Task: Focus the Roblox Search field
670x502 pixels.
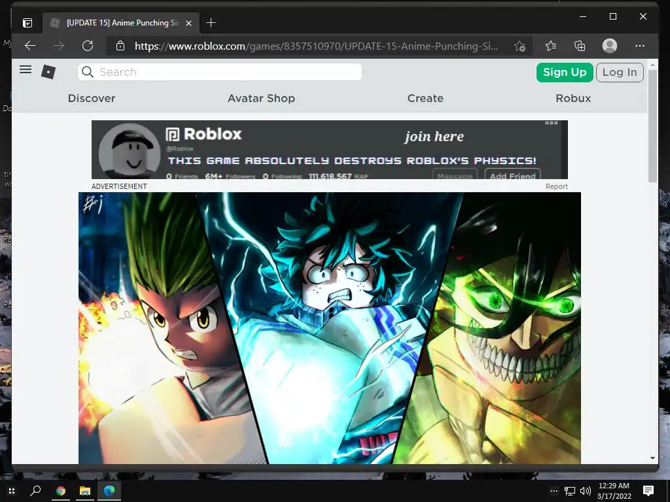Action: tap(220, 72)
